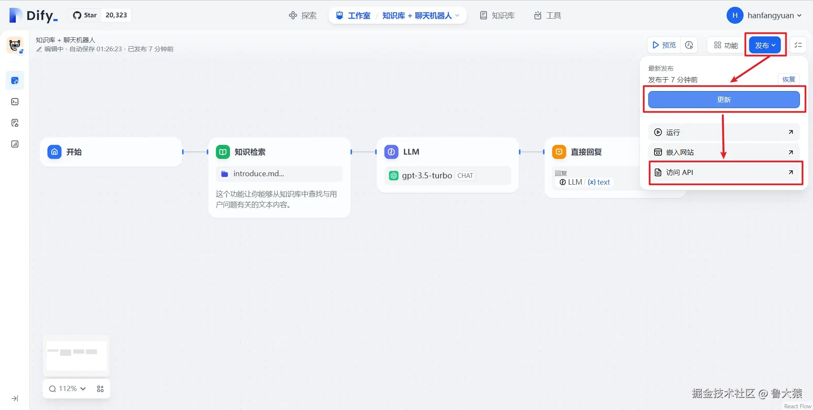Click the organize nodes icon
Screen dimensions: 813x410
coord(100,389)
